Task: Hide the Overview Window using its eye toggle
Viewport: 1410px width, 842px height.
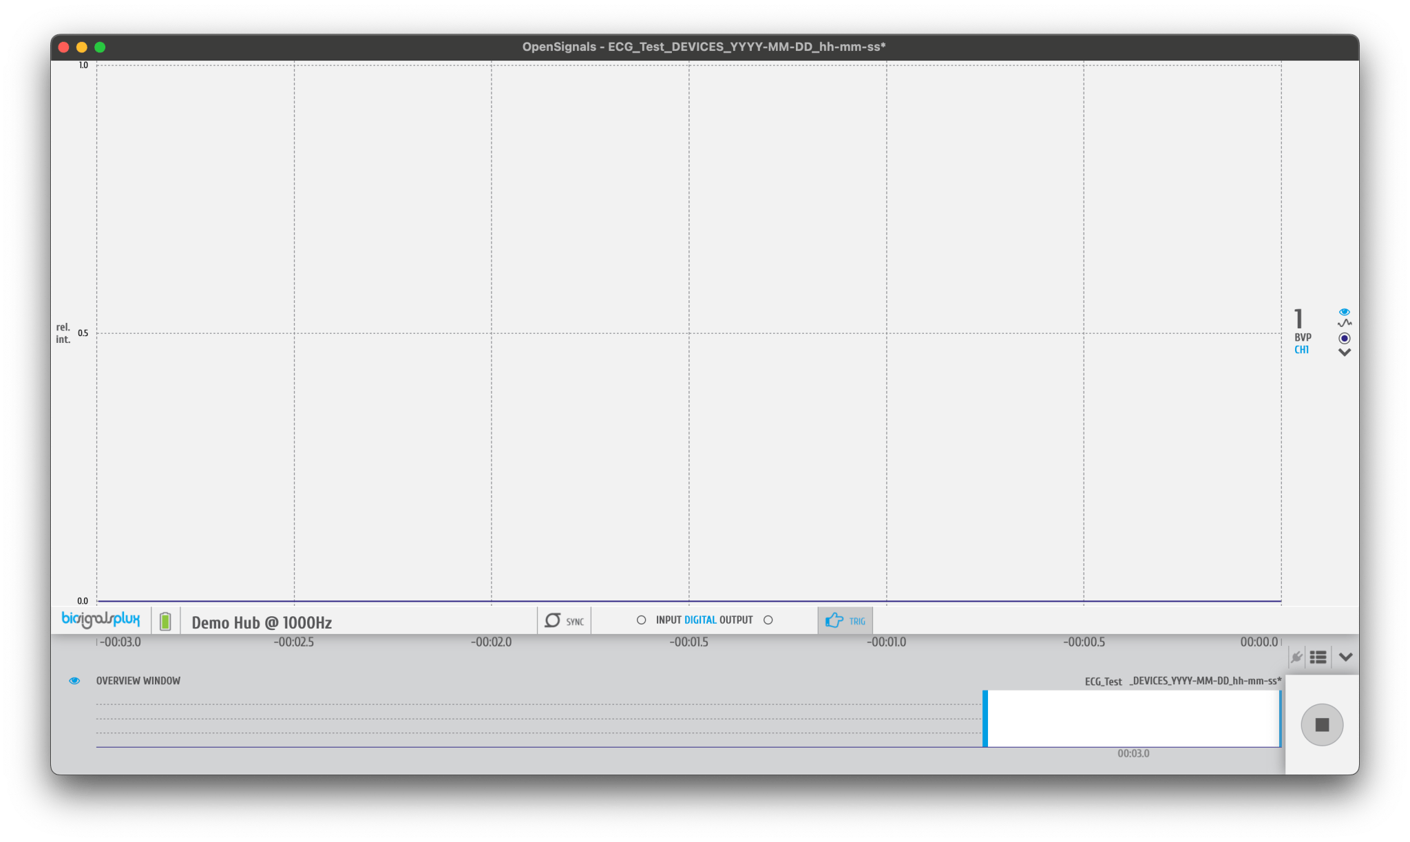Action: (x=74, y=680)
